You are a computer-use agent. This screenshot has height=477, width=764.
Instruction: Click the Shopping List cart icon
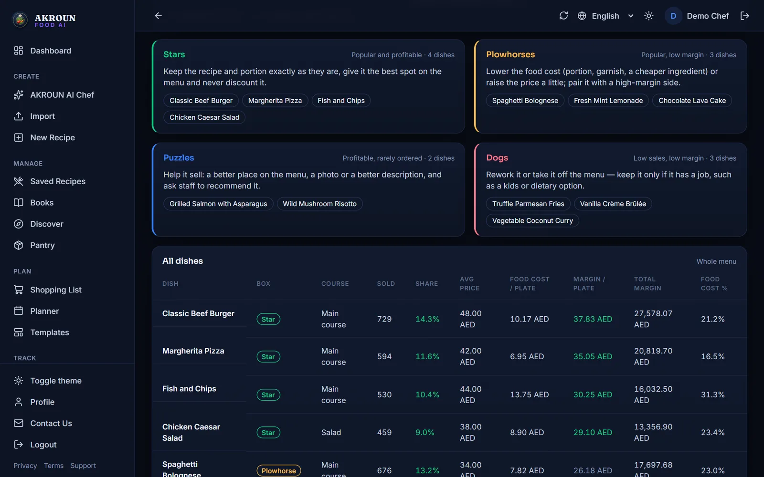coord(19,290)
